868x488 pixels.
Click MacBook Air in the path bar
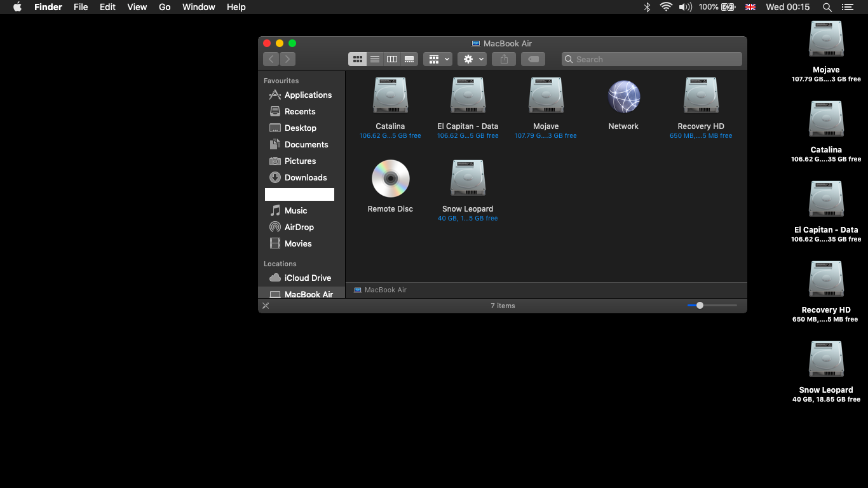click(380, 290)
